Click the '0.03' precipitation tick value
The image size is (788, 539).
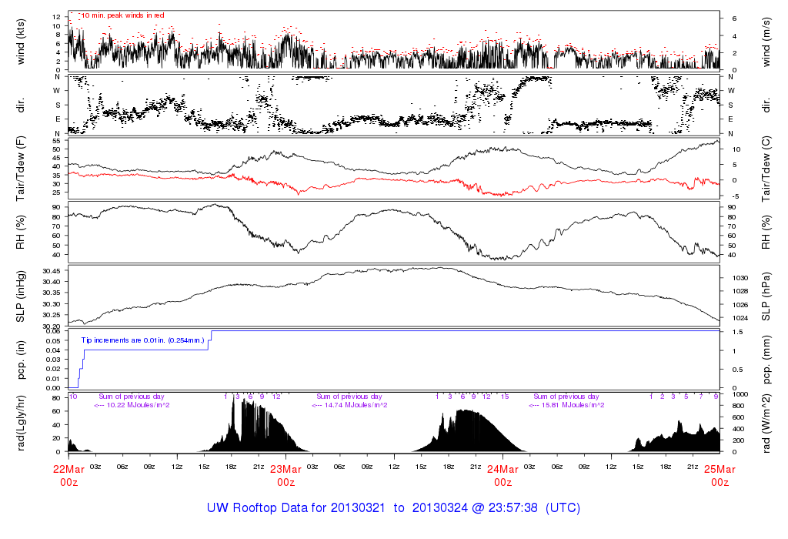click(53, 360)
